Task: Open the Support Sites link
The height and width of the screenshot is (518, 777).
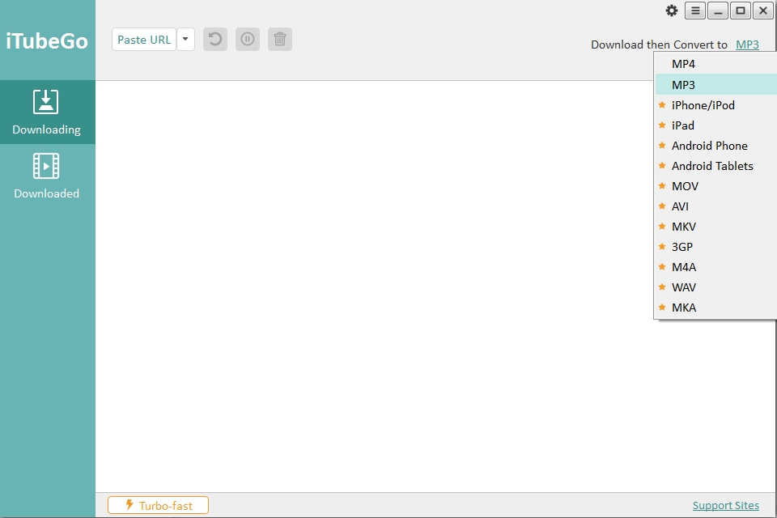Action: pyautogui.click(x=725, y=505)
